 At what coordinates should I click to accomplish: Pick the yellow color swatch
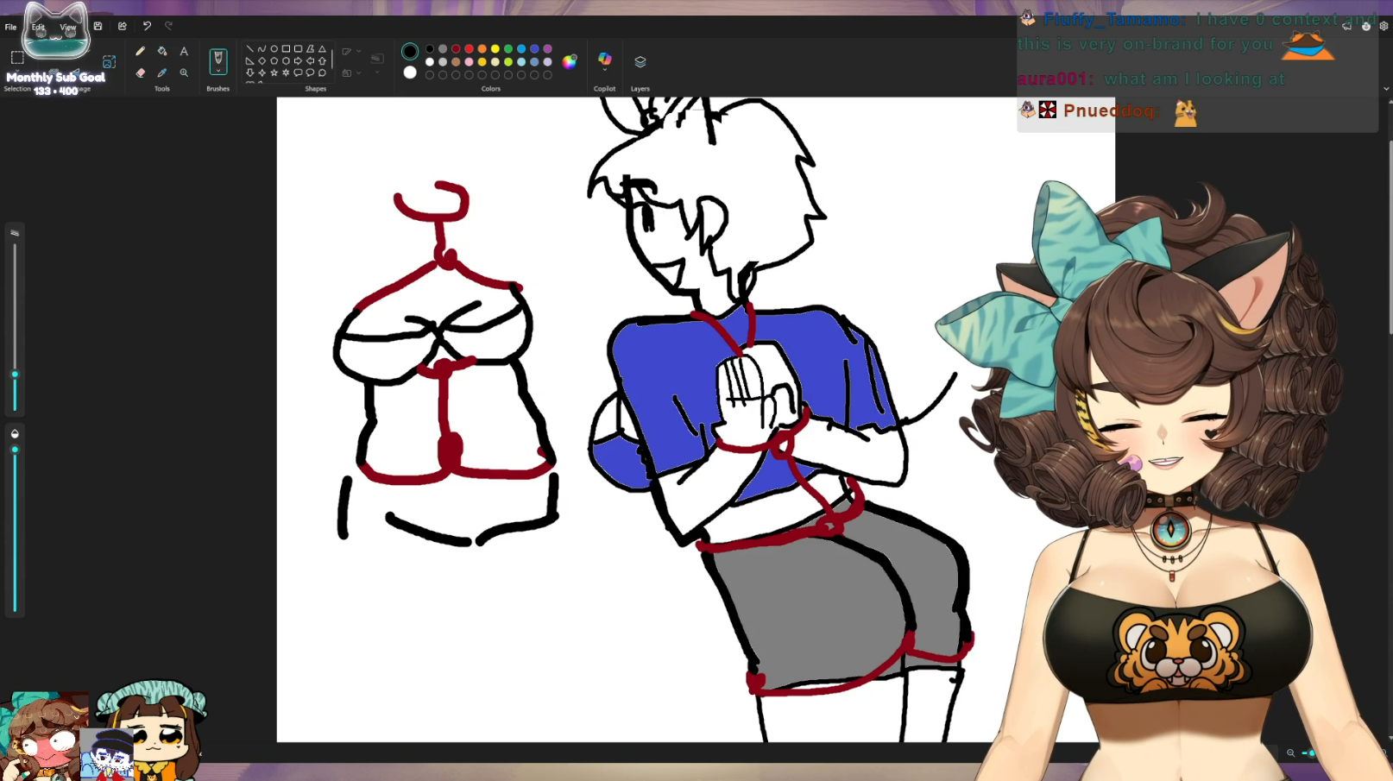click(495, 49)
